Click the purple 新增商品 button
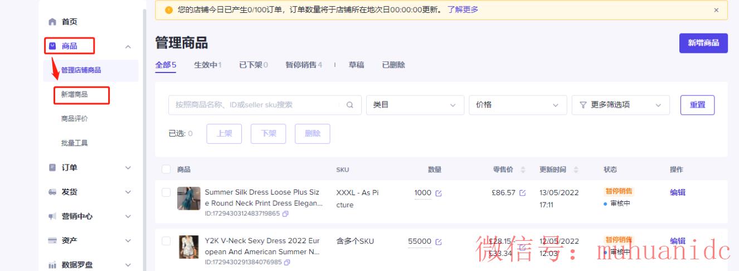Viewport: 739px width, 271px height. 703,43
